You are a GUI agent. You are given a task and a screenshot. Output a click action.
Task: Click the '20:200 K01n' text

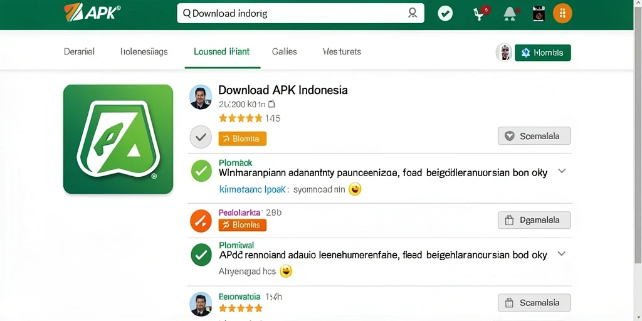point(242,104)
